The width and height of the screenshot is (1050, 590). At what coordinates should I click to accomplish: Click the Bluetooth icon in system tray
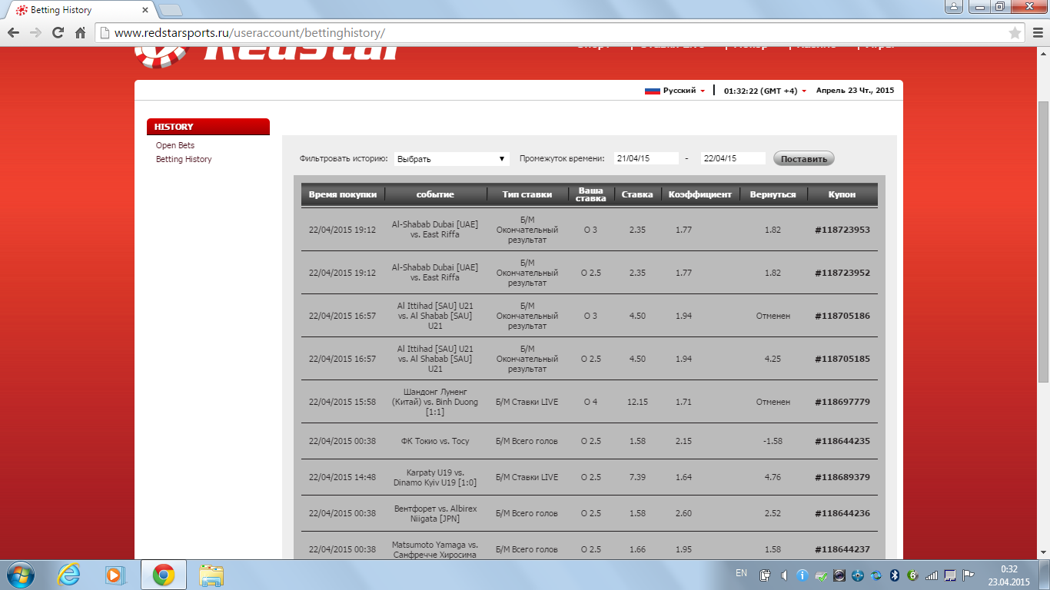coord(894,575)
